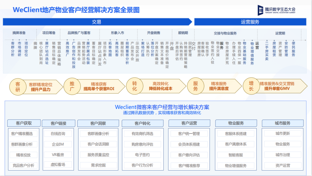Click the Tencent Digital Ecosystem Summit logo
This screenshot has height=176, width=312.
276,10
